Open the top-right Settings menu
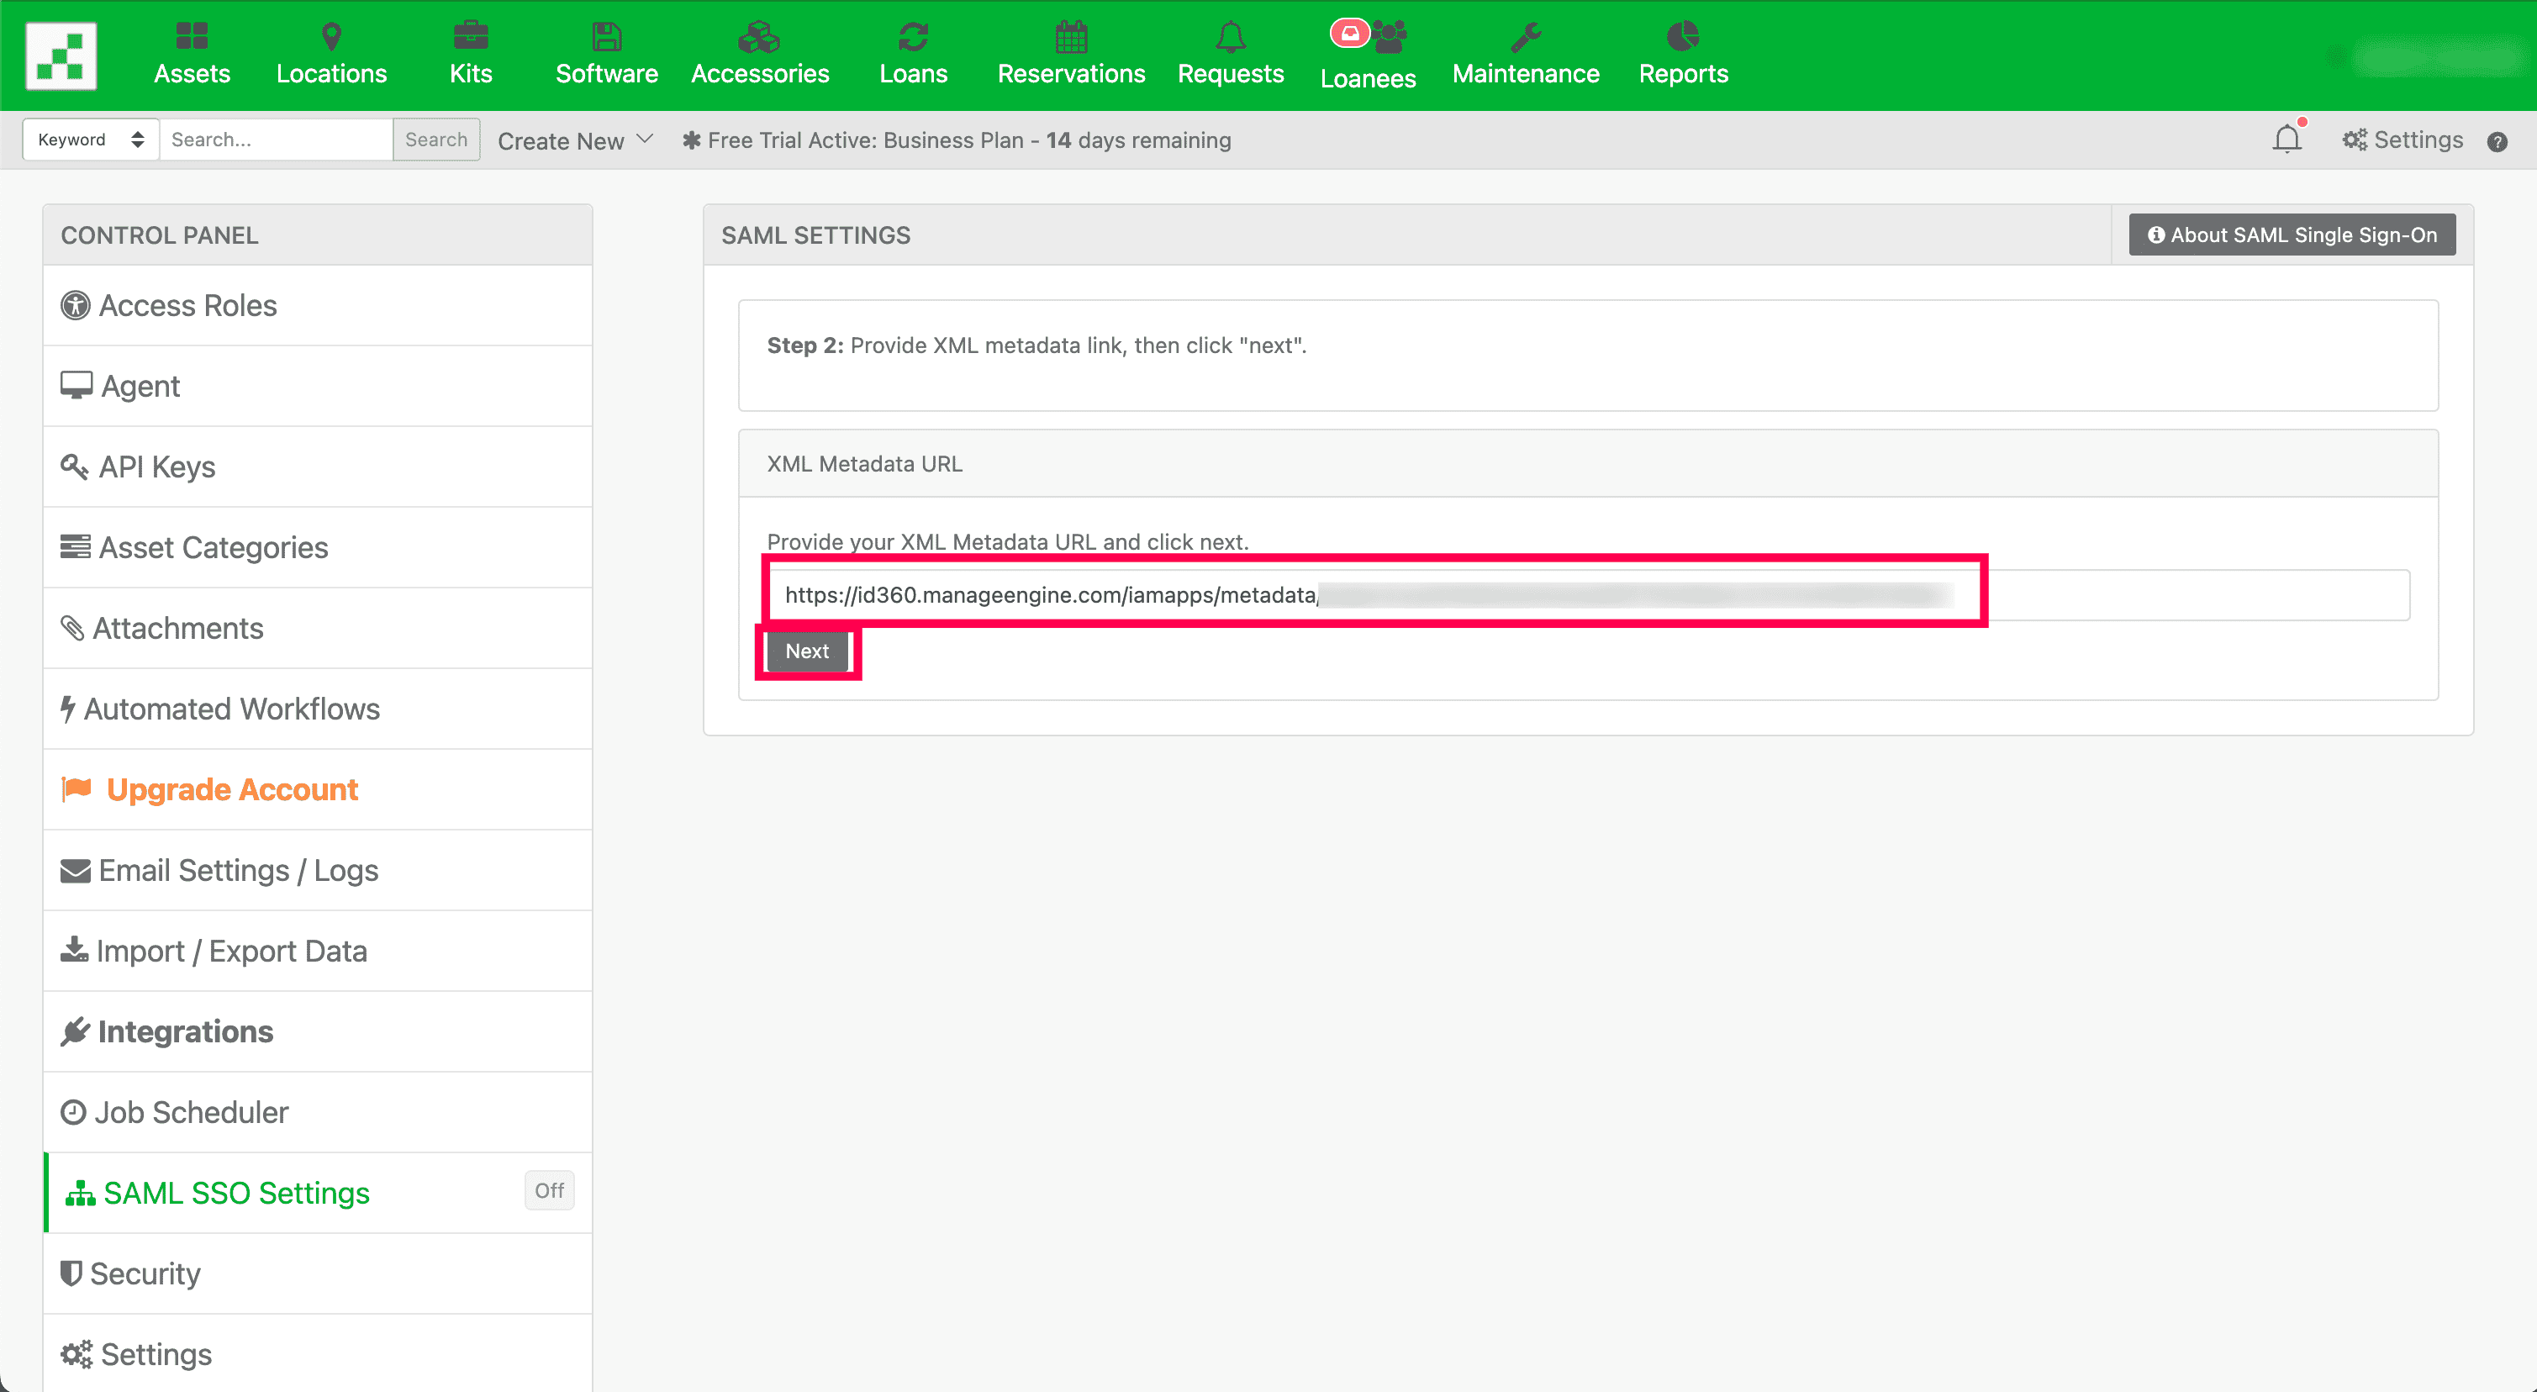Screen dimensions: 2537x1392 pyautogui.click(x=2402, y=140)
